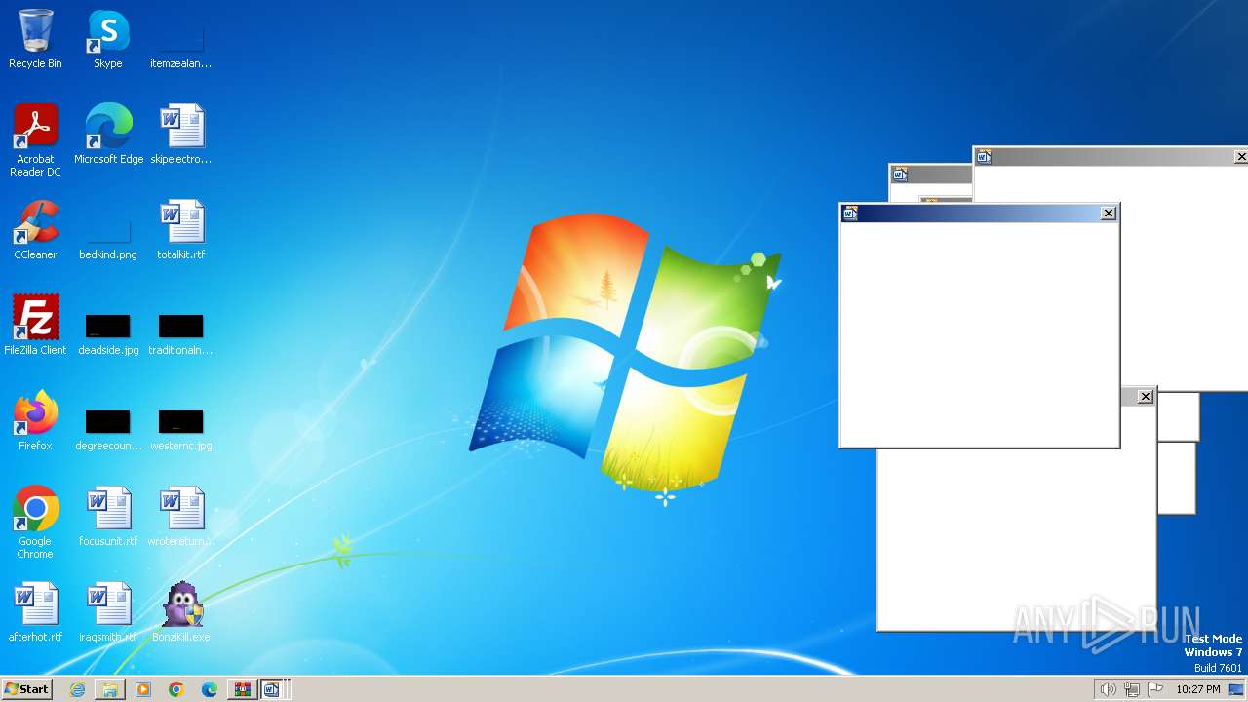Screen dimensions: 1248x702
Task: Launch Microsoft Edge desktop shortcut
Action: (108, 135)
